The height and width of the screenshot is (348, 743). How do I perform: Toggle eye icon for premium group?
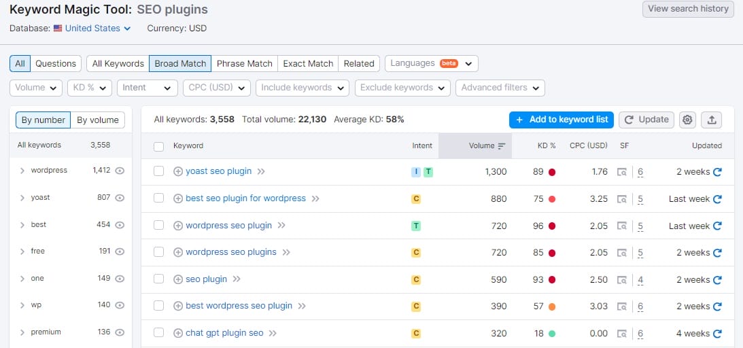point(120,332)
